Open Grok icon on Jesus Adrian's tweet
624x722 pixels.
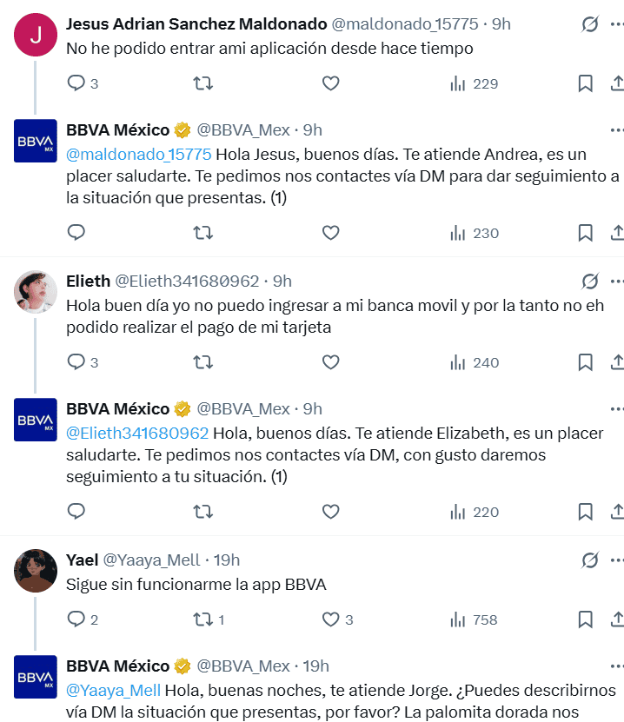point(590,24)
